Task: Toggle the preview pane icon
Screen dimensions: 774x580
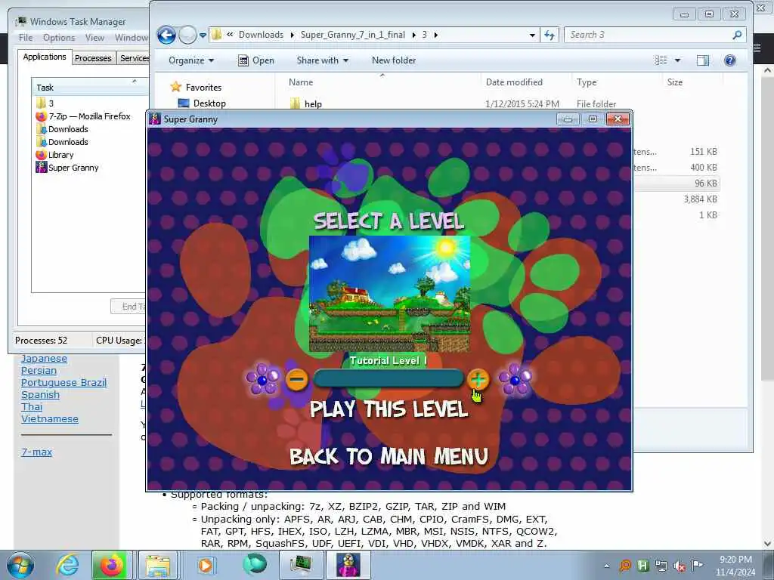Action: pos(702,60)
